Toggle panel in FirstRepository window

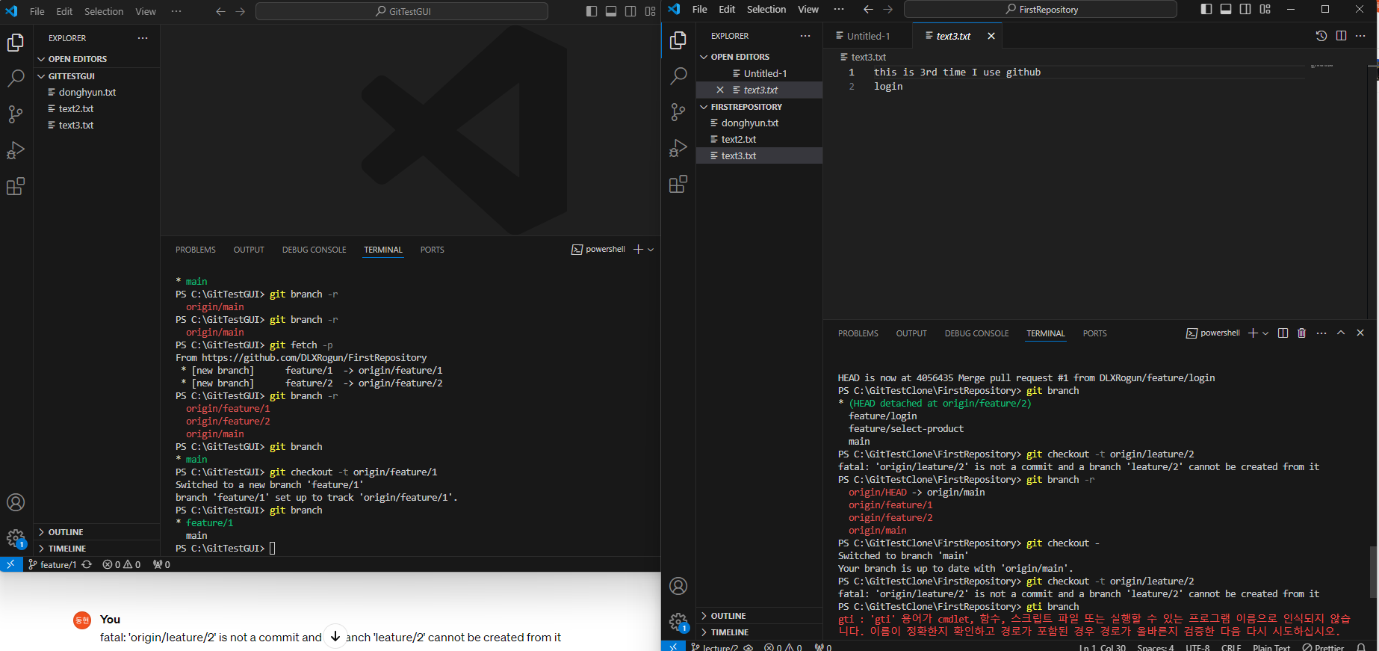[x=1226, y=10]
